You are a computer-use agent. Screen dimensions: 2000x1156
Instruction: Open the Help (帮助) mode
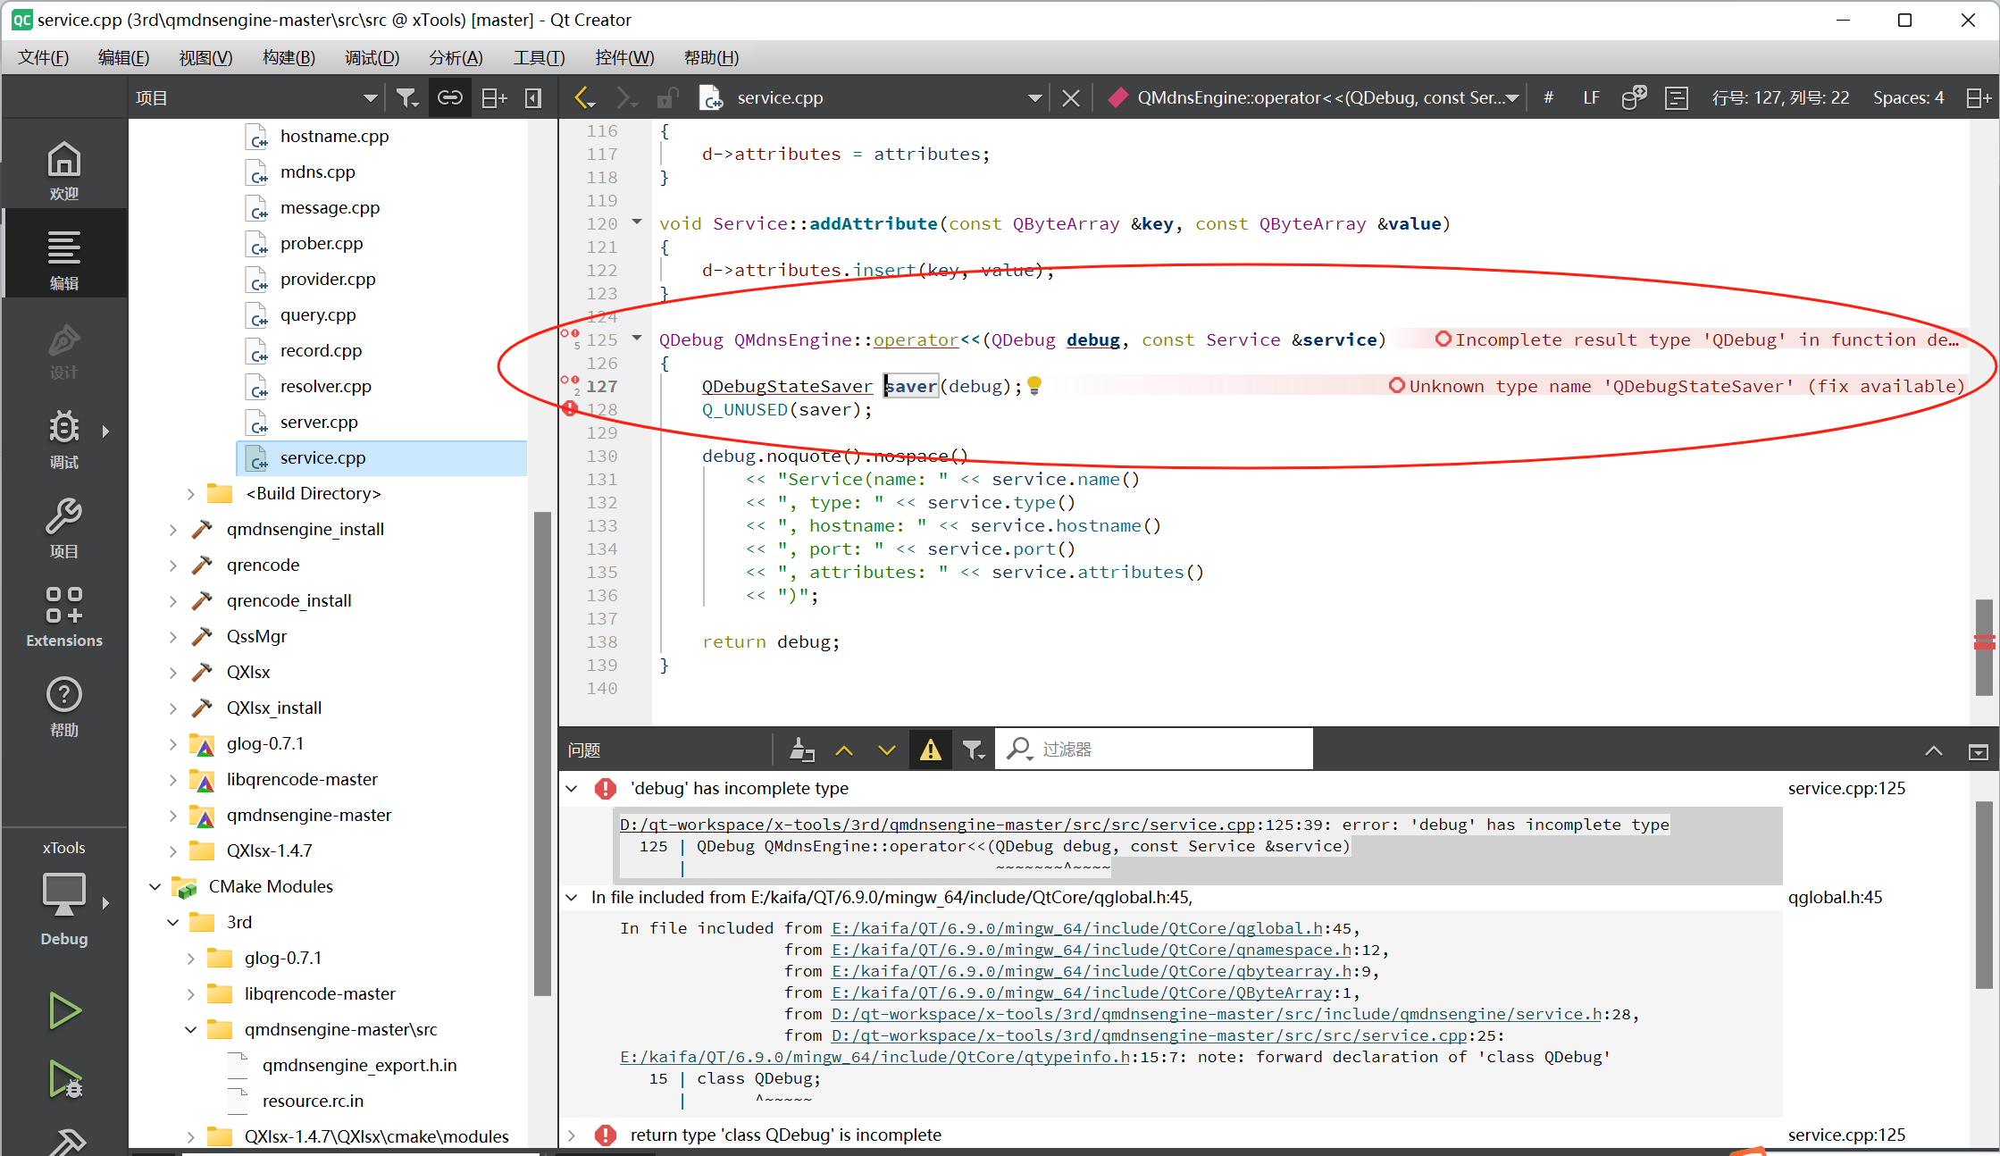(x=63, y=708)
